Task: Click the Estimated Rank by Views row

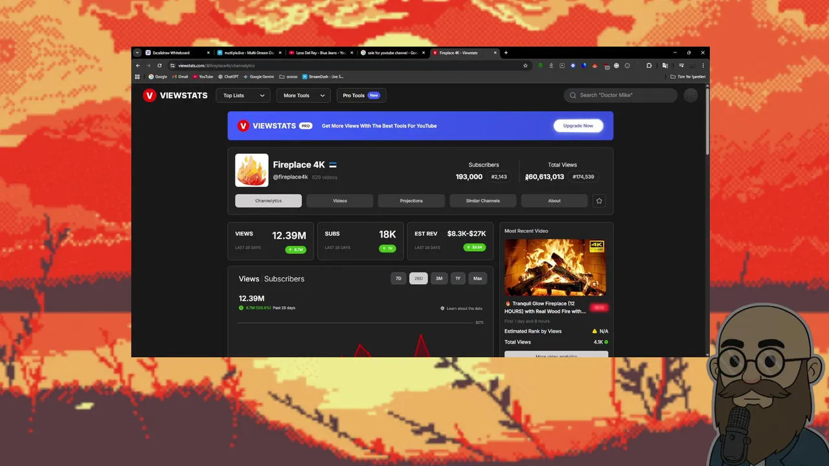Action: tap(556, 331)
